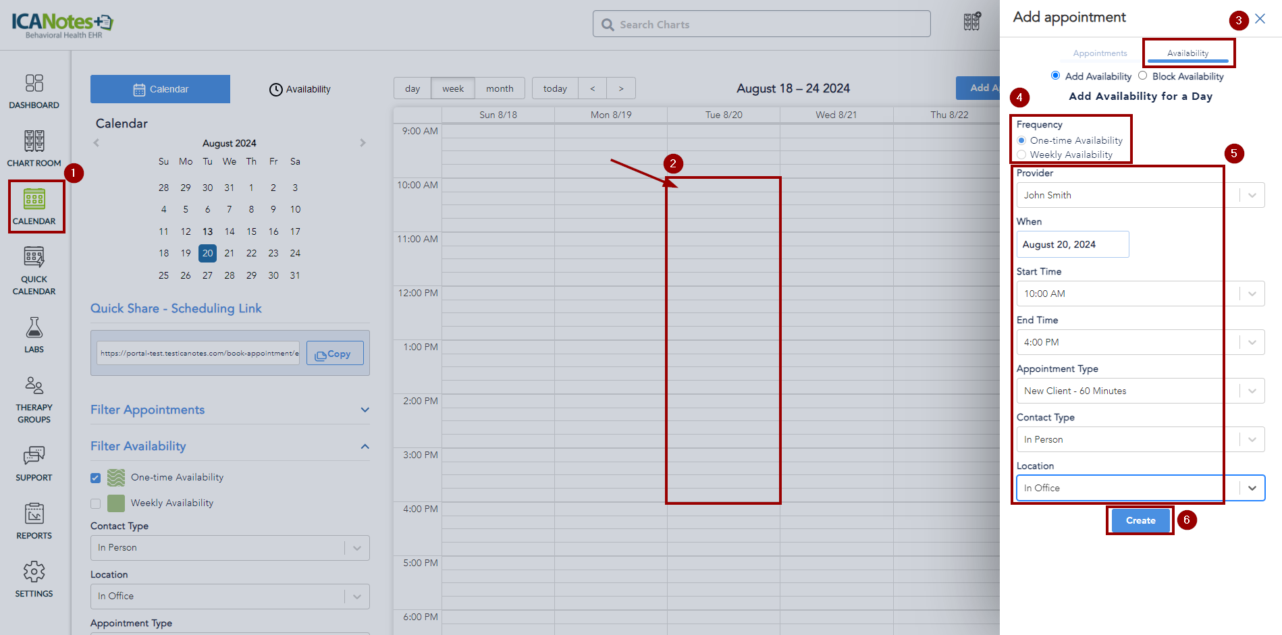Open Support chat icon

pyautogui.click(x=34, y=463)
